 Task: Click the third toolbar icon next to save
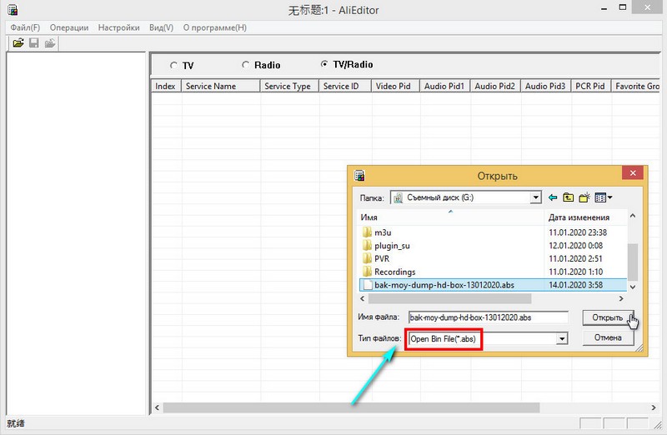tap(50, 43)
